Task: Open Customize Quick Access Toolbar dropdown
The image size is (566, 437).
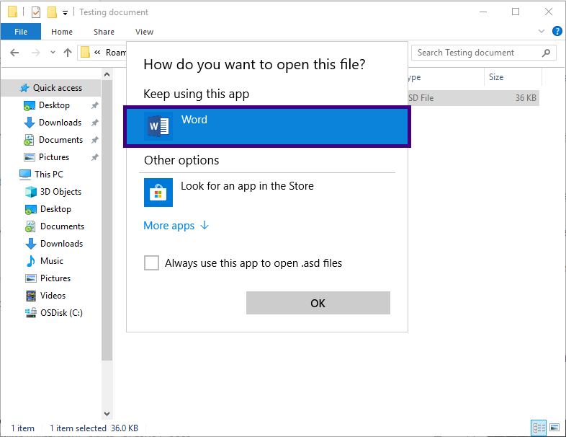Action: [x=65, y=13]
